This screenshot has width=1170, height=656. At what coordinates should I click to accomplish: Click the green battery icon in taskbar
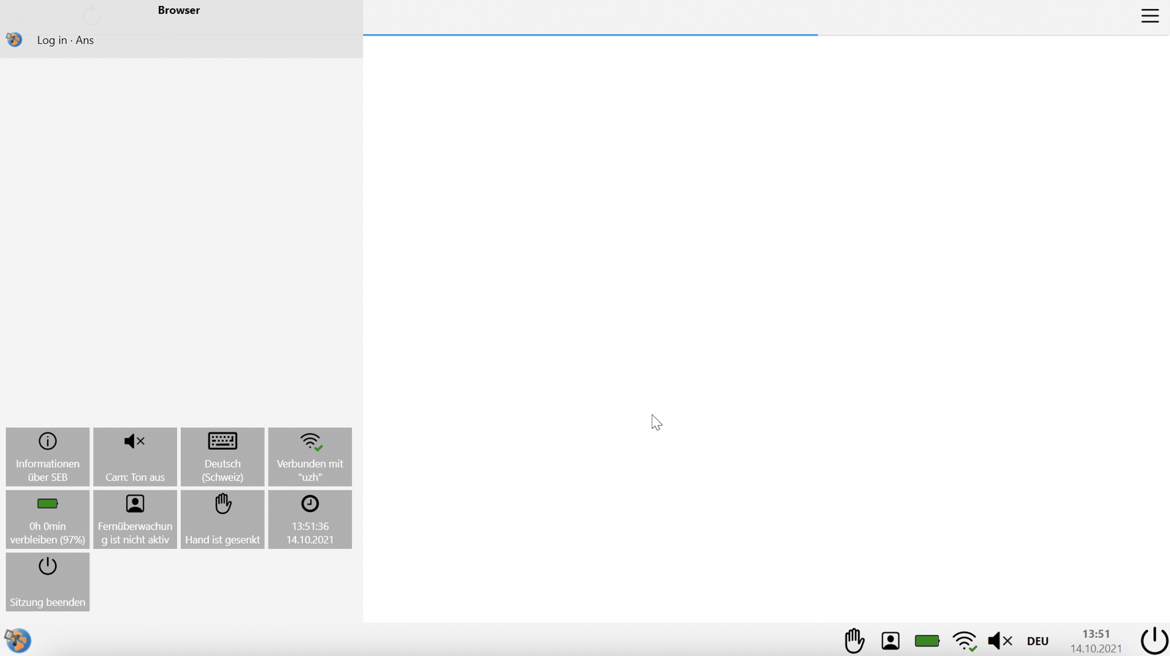coord(927,640)
